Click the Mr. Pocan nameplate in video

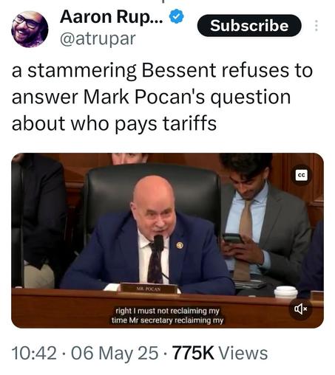[x=149, y=289]
